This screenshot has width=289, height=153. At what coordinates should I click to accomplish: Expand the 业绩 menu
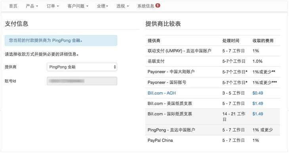(102, 6)
